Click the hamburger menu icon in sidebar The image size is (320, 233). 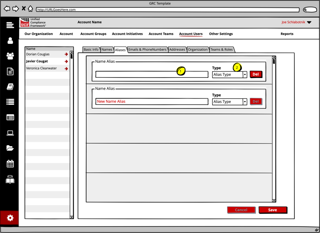(x=10, y=25)
